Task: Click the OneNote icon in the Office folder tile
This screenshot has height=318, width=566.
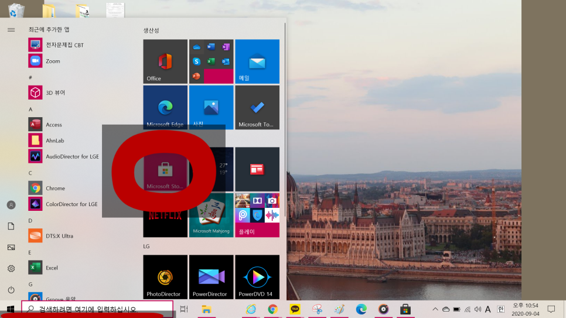Action: 226,47
